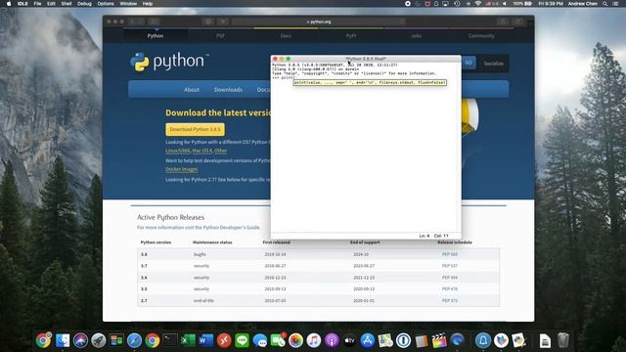Open Apple TV app in dock

(x=350, y=340)
